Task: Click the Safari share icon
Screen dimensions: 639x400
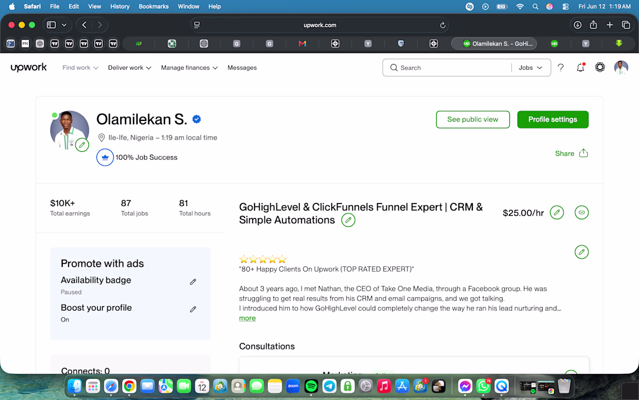Action: (x=593, y=24)
